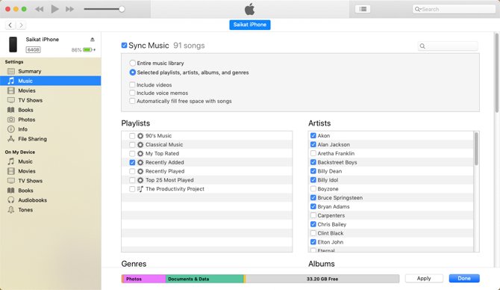Uncheck artist Alan Jackson
Viewport: 500px width, 290px height.
coord(313,144)
